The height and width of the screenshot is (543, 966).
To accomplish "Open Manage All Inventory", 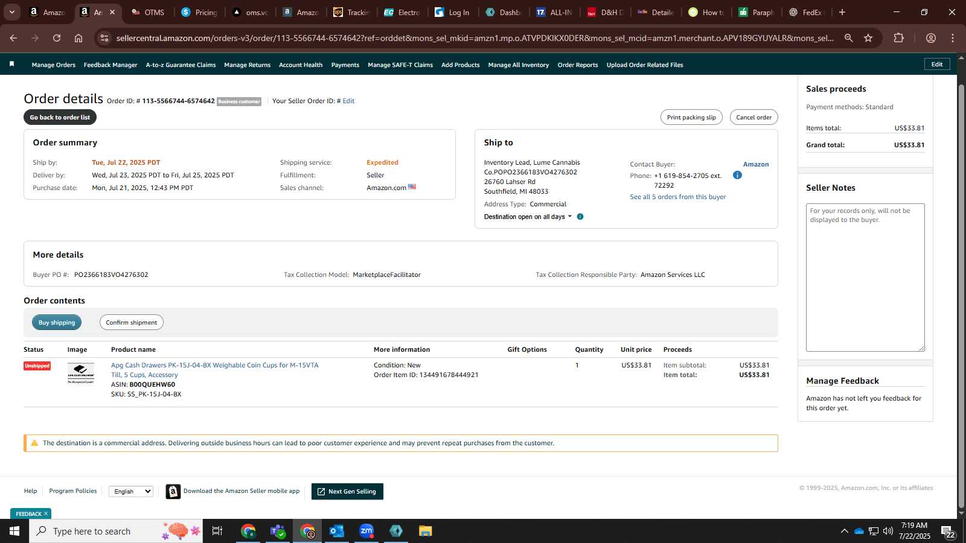I will tap(519, 65).
